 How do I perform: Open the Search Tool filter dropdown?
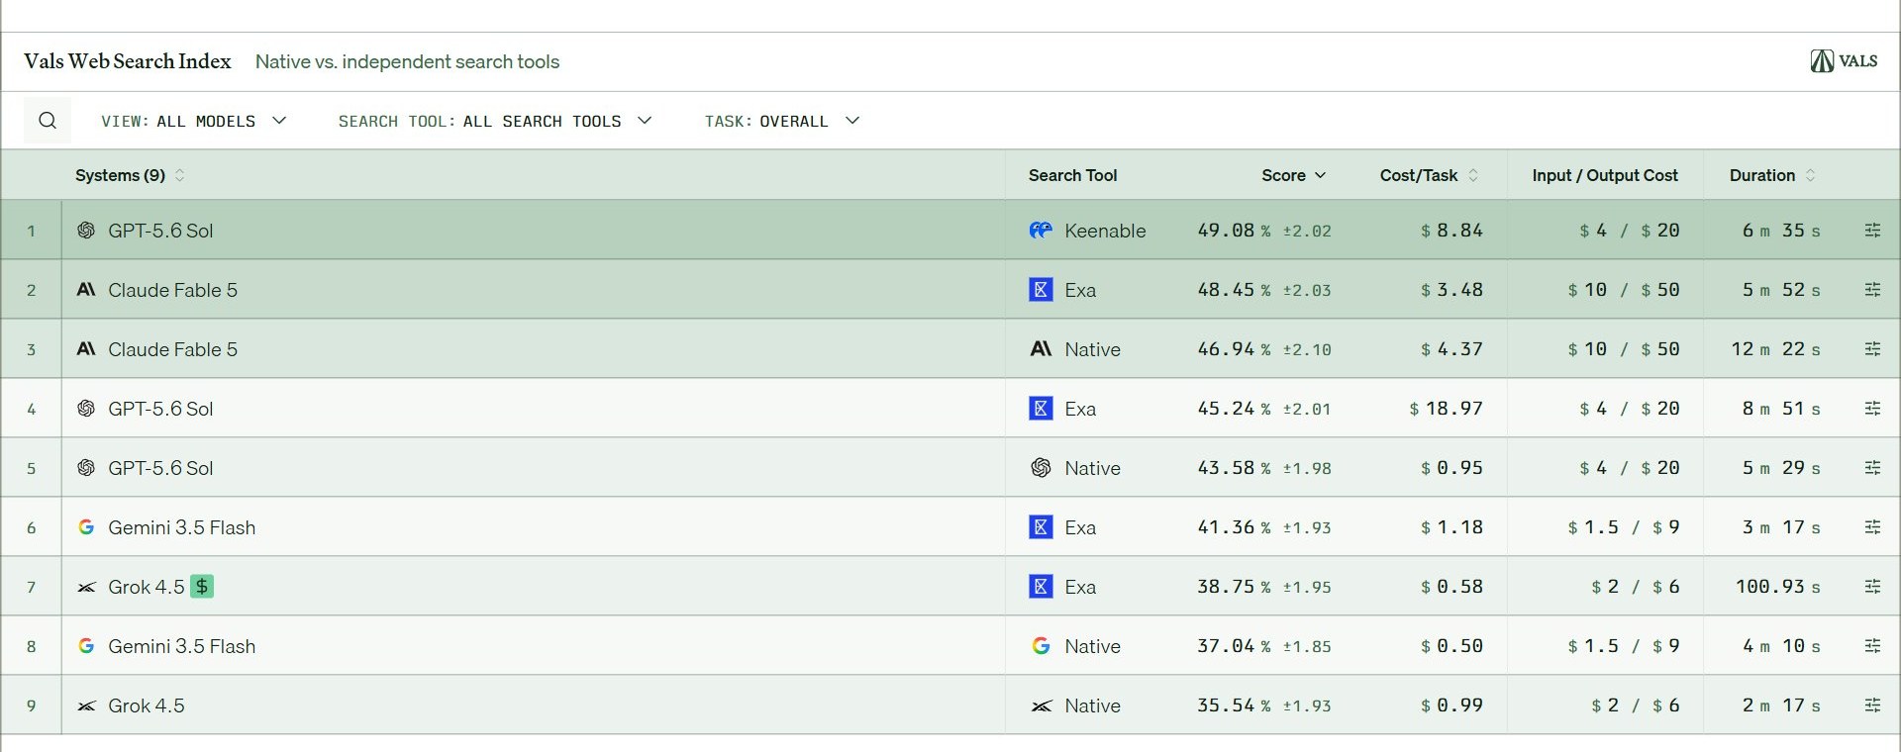495,121
